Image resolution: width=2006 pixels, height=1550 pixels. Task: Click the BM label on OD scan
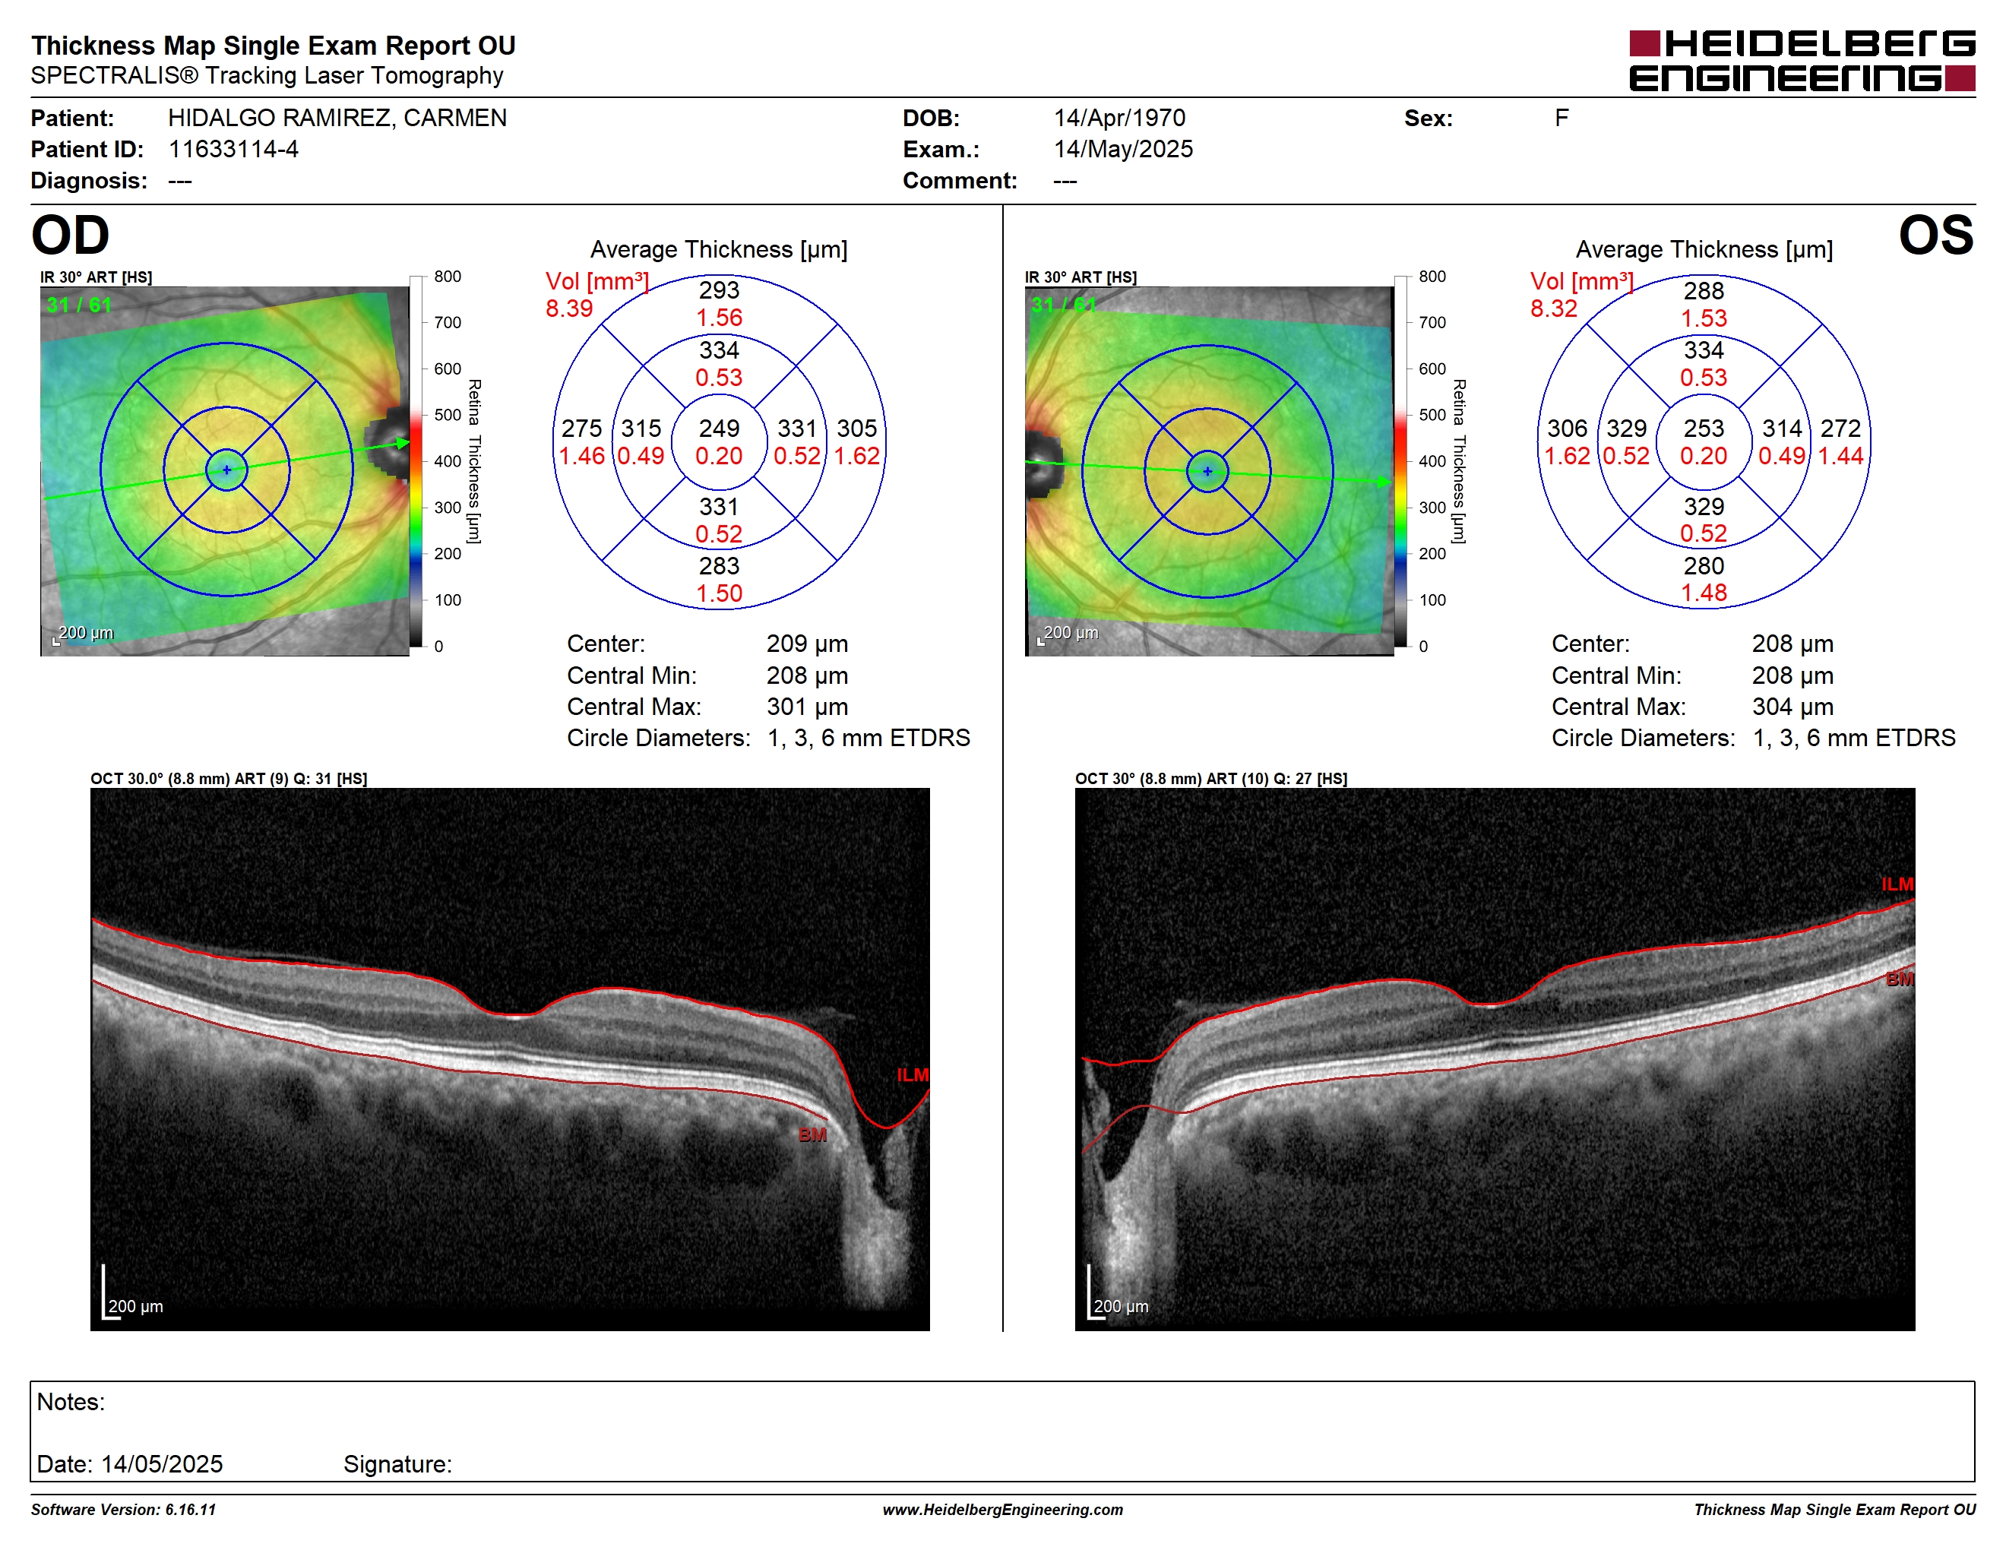tap(813, 1135)
